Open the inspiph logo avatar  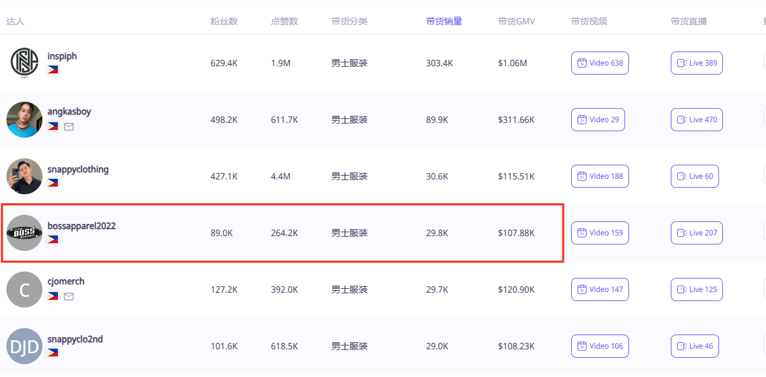pos(24,63)
